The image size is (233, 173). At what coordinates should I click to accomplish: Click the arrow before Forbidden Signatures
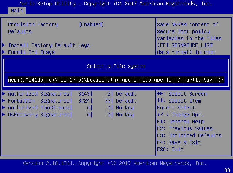tap(4, 100)
